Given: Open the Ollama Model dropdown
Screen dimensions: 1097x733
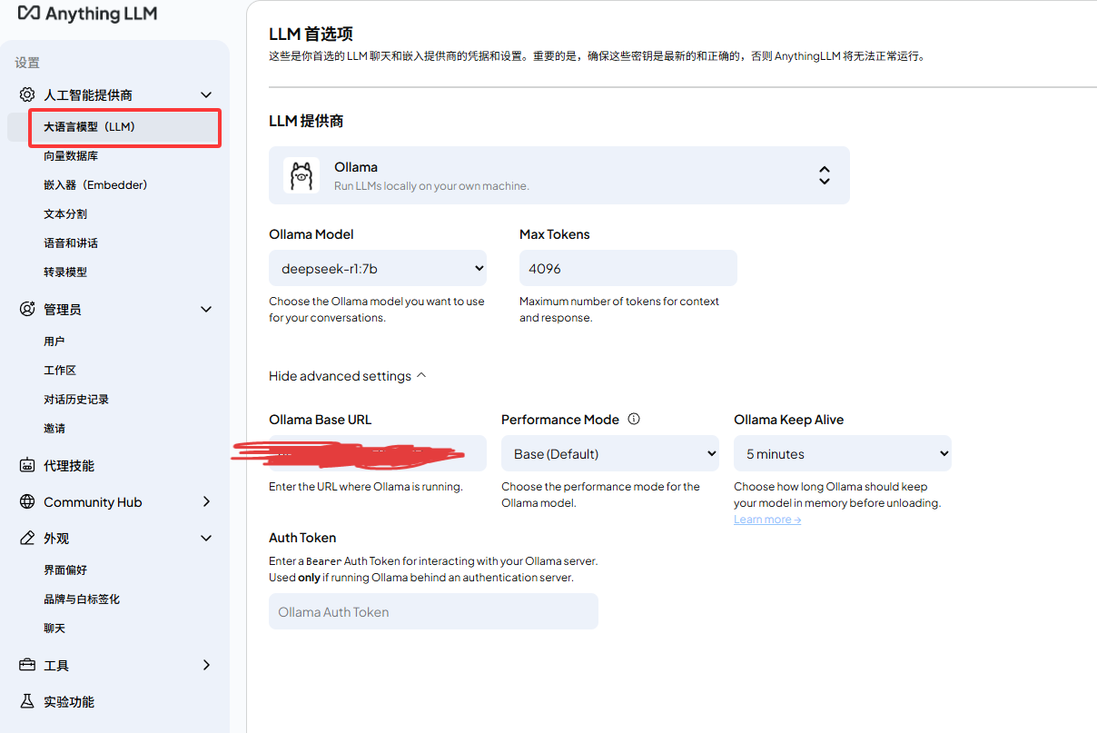Looking at the screenshot, I should pos(378,268).
